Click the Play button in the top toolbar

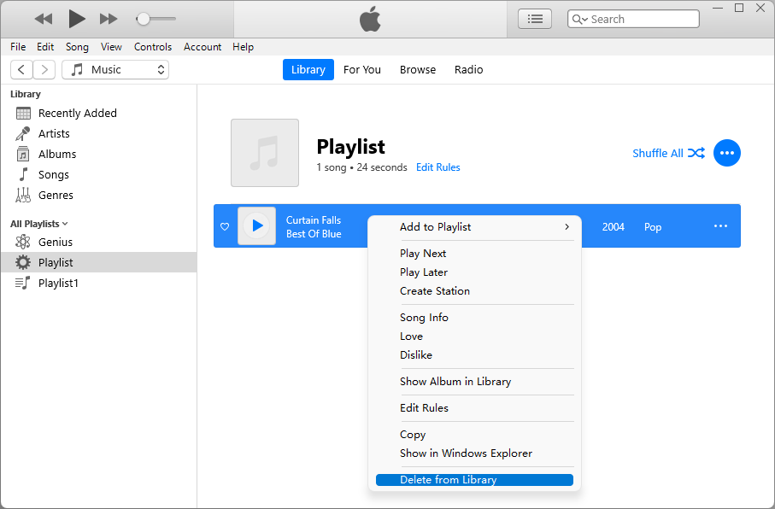(x=76, y=18)
